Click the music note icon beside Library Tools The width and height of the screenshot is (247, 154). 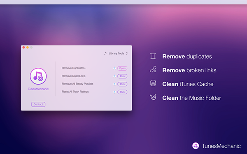(x=105, y=53)
